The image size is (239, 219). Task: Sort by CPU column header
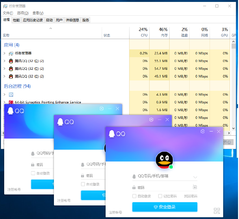coord(139,32)
